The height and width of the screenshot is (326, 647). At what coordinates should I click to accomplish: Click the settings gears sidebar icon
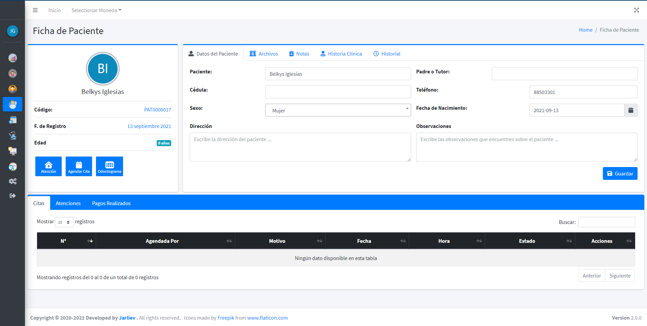[12, 181]
